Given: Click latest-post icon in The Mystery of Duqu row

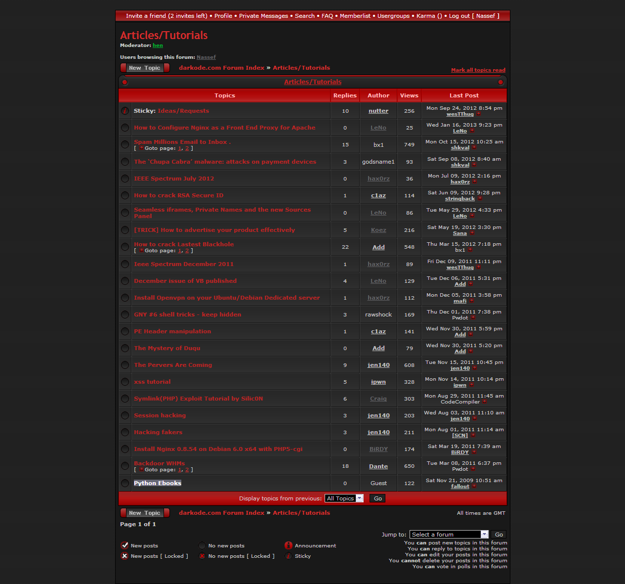Looking at the screenshot, I should click(x=470, y=352).
